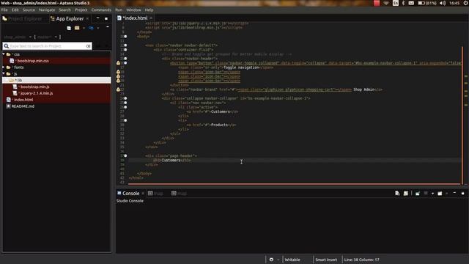Click the Pin Console icon
Viewport: 469px width, 264px height.
pos(418,194)
